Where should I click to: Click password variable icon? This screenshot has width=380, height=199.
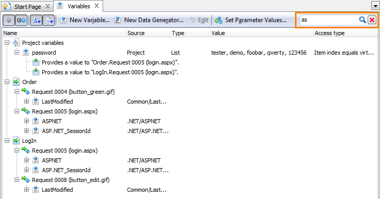[26, 53]
